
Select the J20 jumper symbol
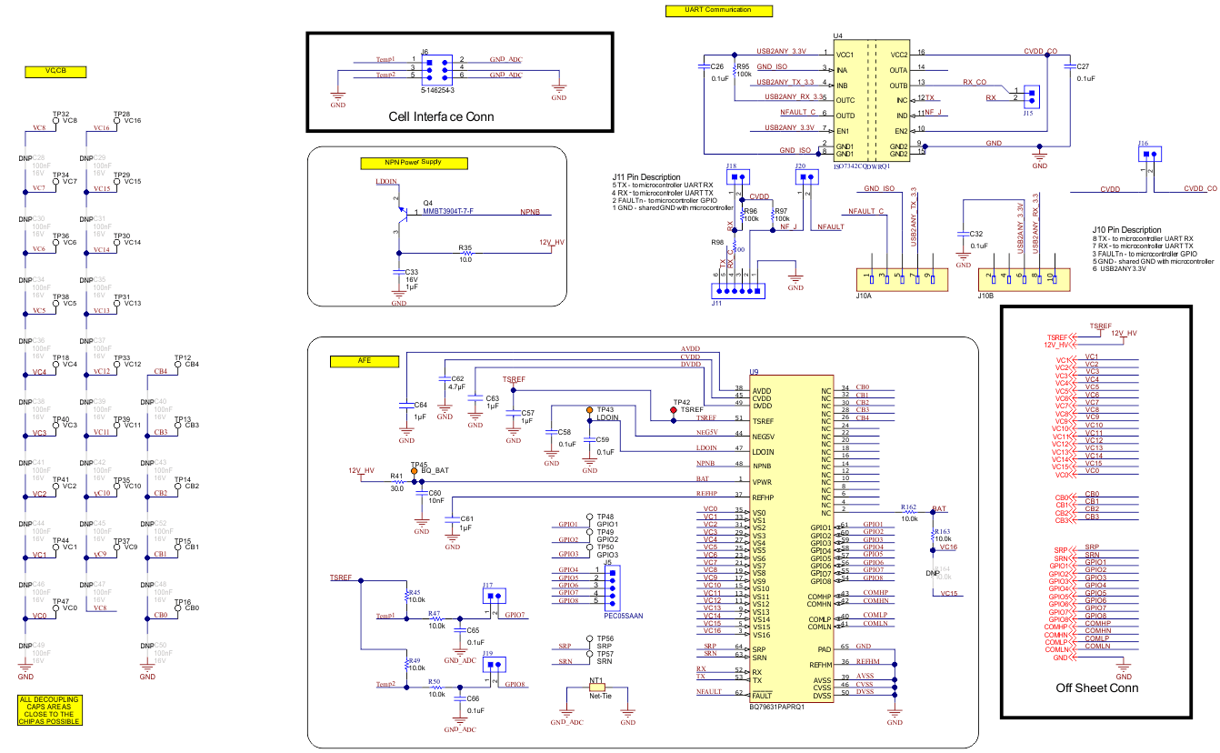tap(805, 177)
